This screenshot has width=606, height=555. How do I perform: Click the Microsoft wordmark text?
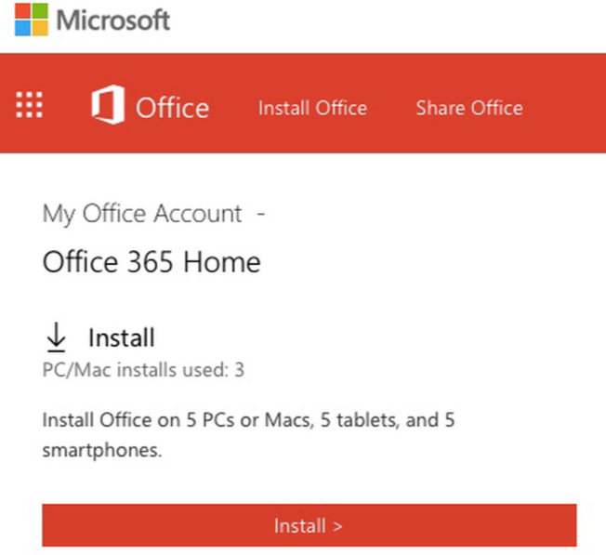(113, 20)
